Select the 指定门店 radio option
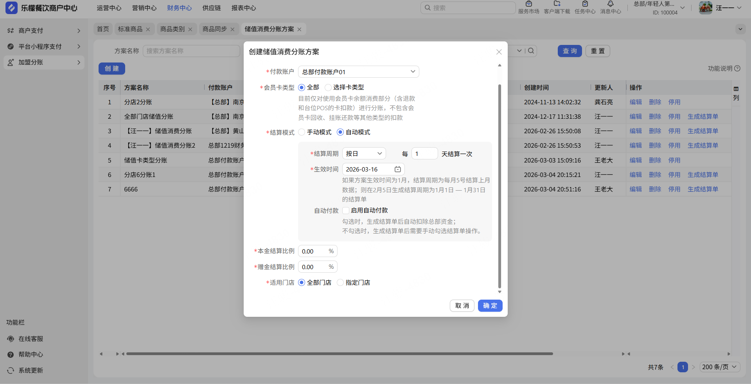751x384 pixels. (340, 282)
